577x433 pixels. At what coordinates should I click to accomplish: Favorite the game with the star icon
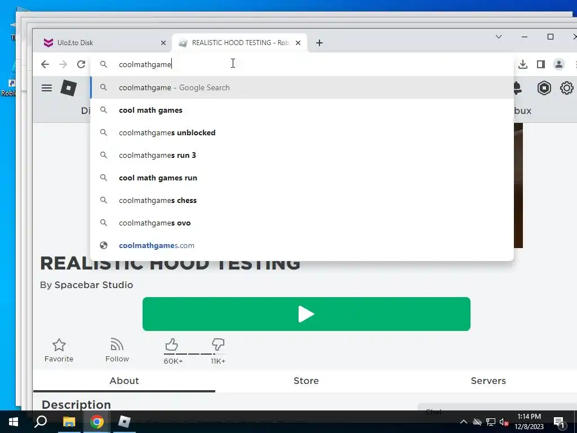[x=59, y=350]
